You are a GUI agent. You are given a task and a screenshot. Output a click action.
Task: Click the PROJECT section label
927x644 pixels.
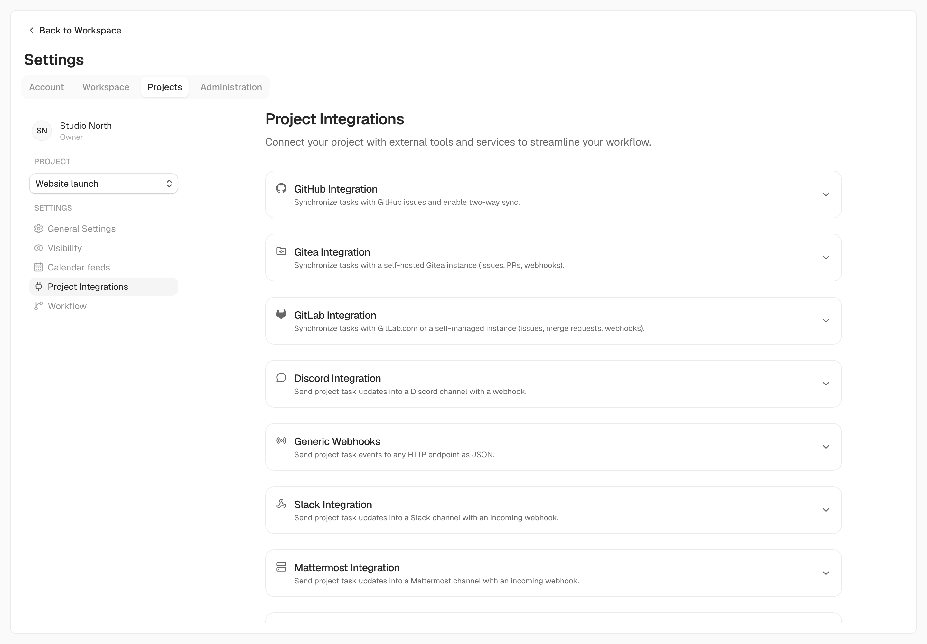(52, 161)
